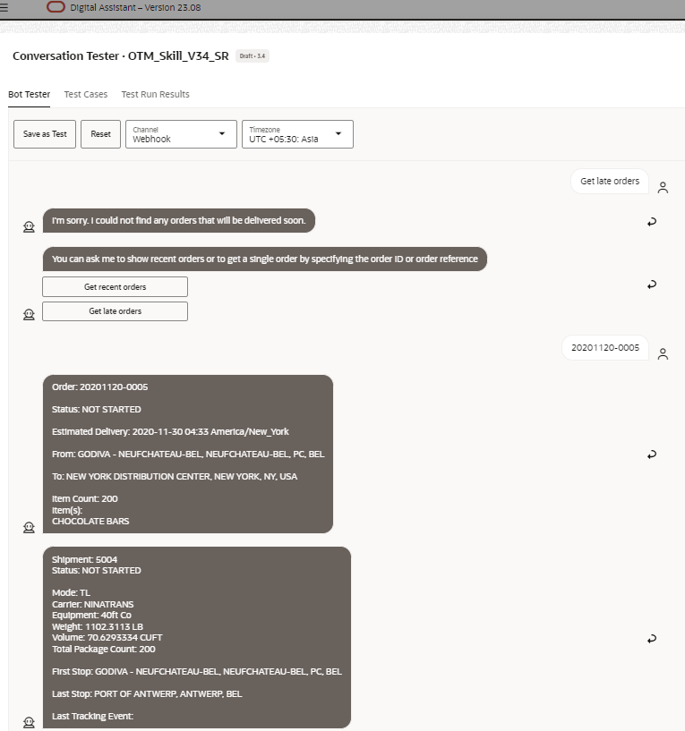Select the Bot Tester tab
Screen dimensions: 685x731
pos(28,93)
